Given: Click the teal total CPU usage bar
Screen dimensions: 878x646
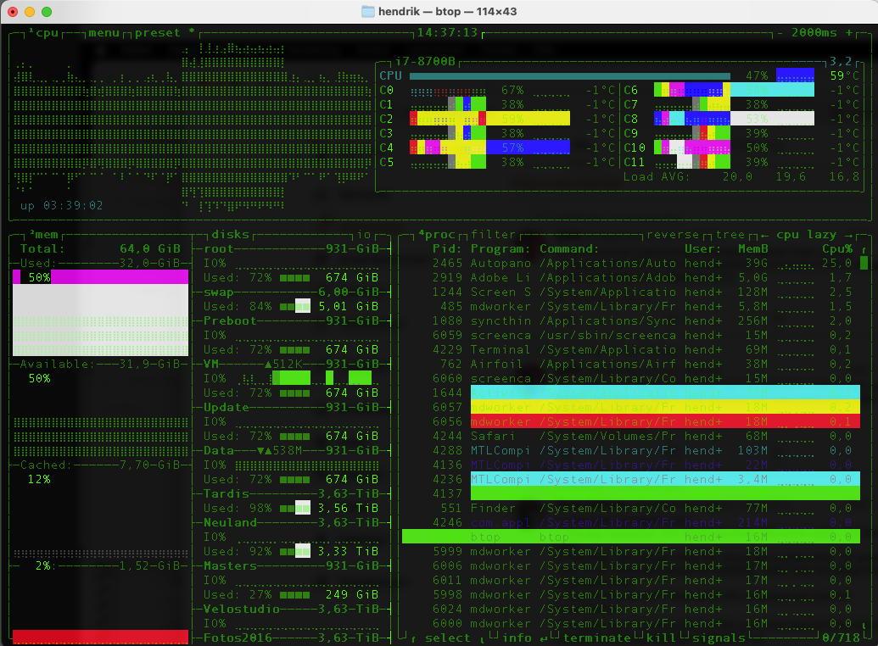Looking at the screenshot, I should click(570, 75).
